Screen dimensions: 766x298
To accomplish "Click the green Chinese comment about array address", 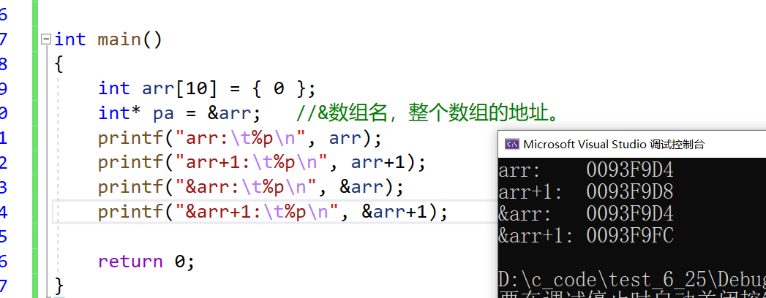I will 427,114.
